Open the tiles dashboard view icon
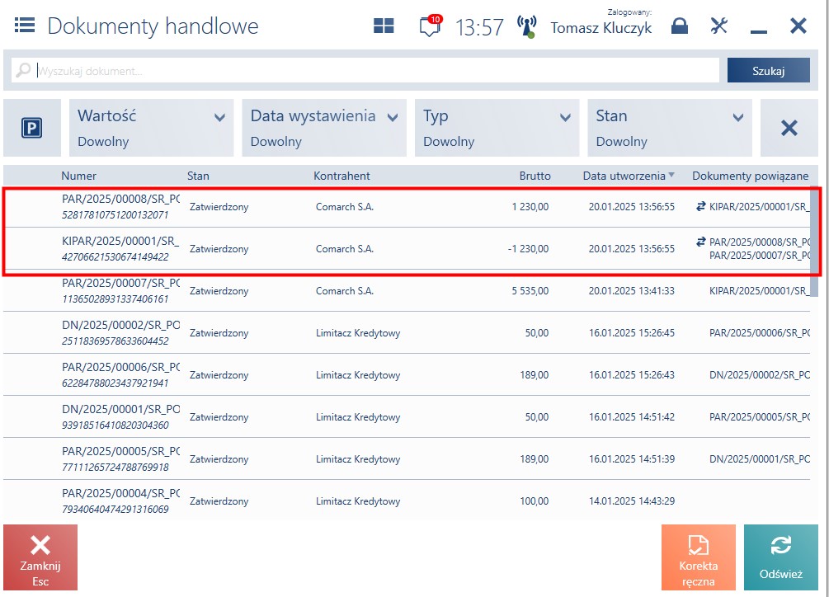Screen dimensions: 829x597 [384, 26]
